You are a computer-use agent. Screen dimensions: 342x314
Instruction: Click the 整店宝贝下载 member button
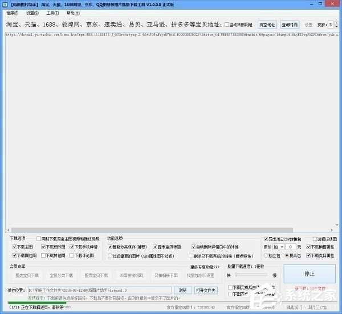pos(27,276)
